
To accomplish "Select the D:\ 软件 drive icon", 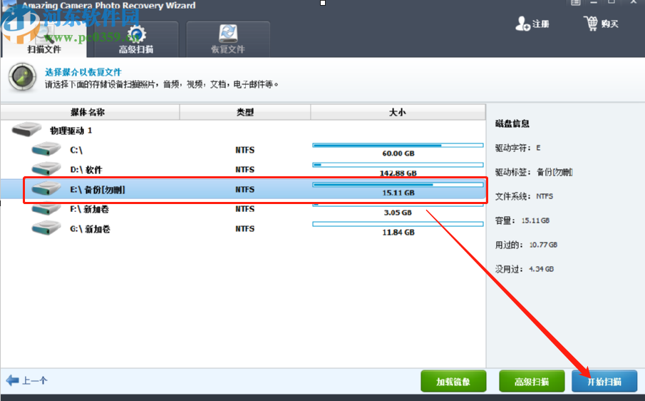I will [46, 169].
